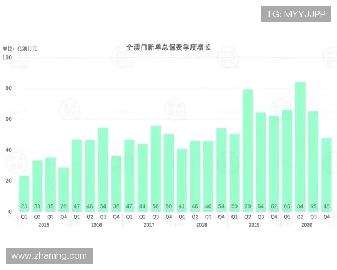Click the y-axis label 100

pos(7,57)
